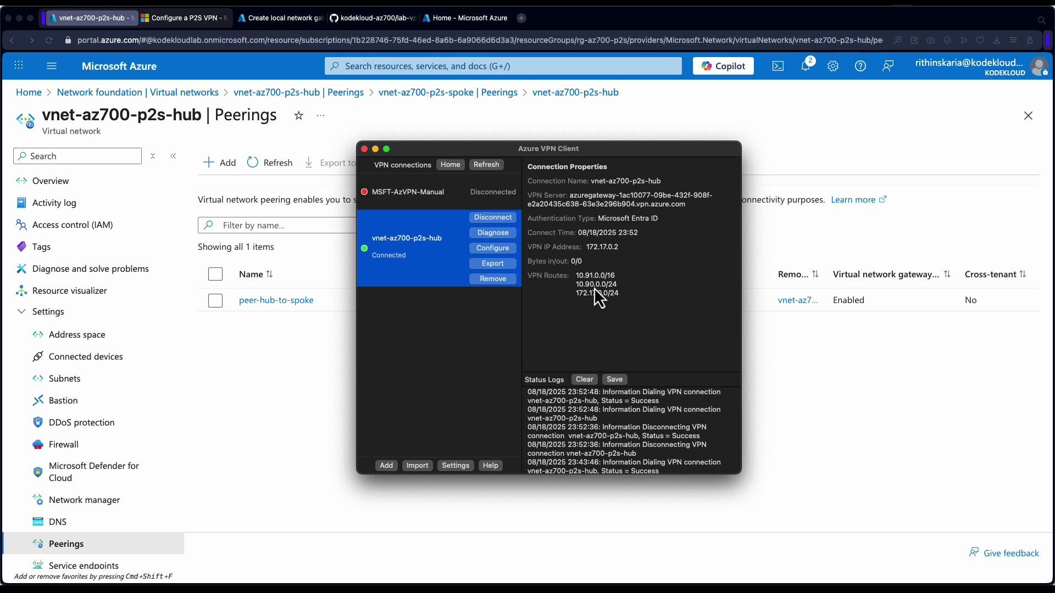Click Add peering button
Image resolution: width=1055 pixels, height=593 pixels.
219,163
